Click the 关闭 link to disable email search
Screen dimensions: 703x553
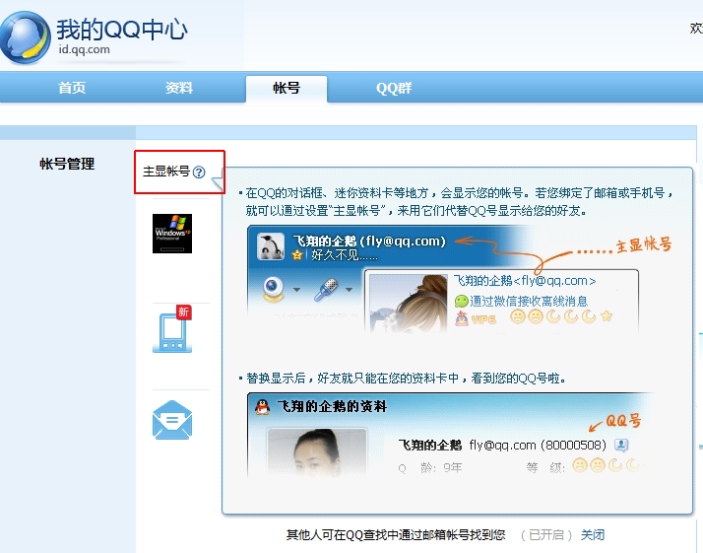click(592, 534)
